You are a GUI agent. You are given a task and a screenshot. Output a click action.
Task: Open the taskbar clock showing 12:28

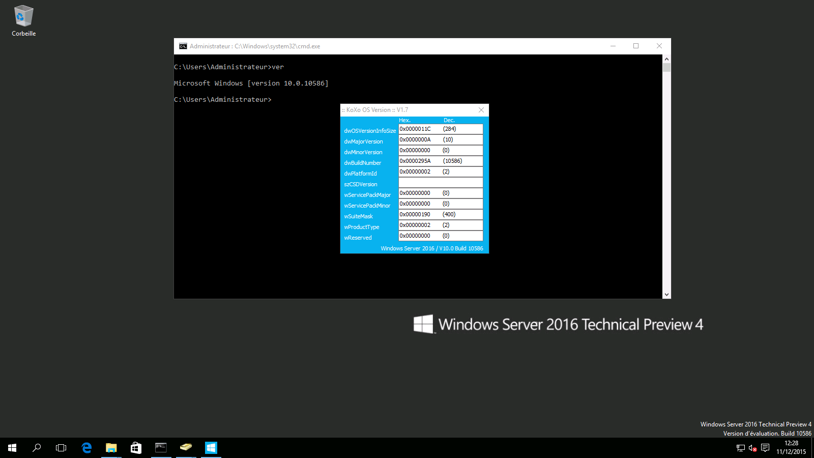pyautogui.click(x=791, y=448)
